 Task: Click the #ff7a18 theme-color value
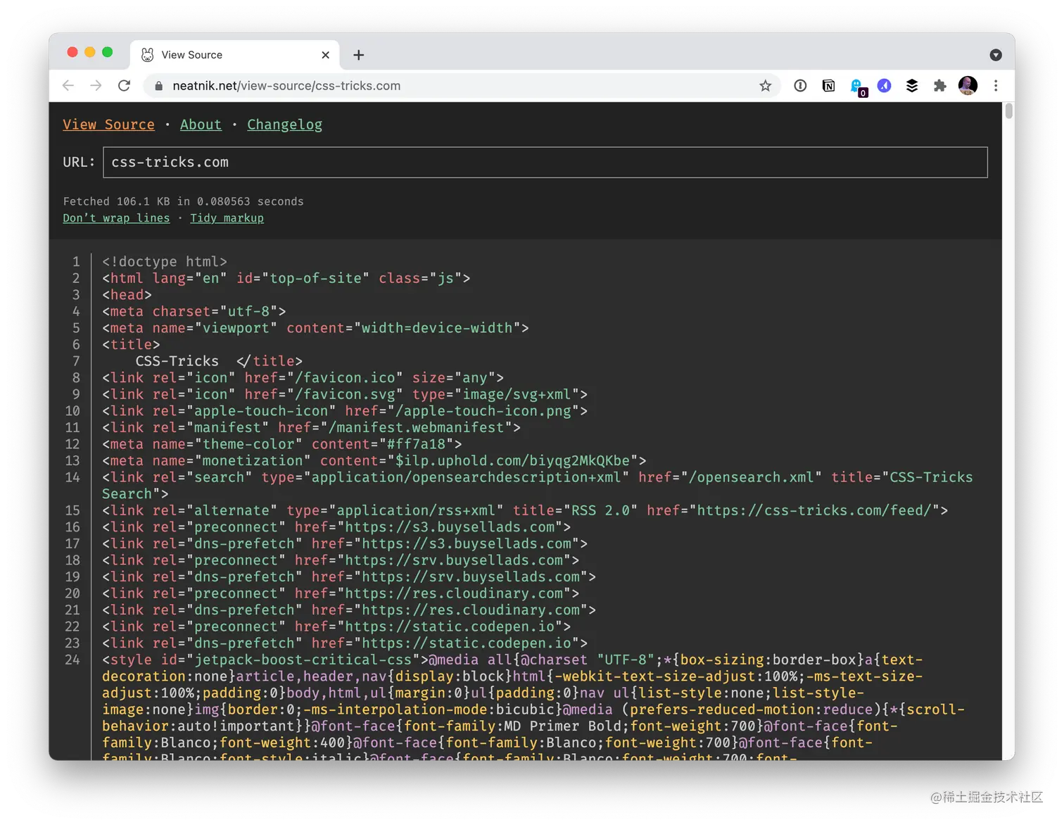tap(416, 444)
